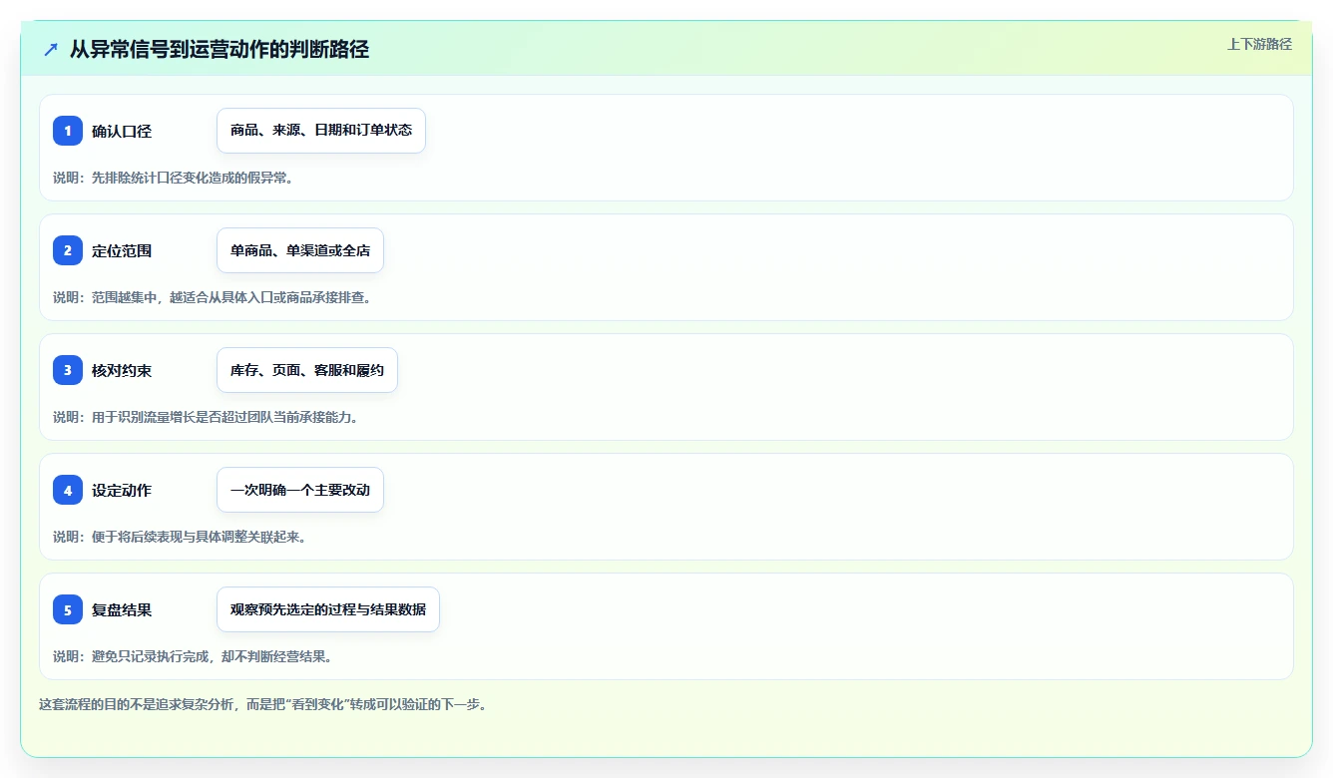Select the step label 定位范围
This screenshot has width=1333, height=778.
122,251
